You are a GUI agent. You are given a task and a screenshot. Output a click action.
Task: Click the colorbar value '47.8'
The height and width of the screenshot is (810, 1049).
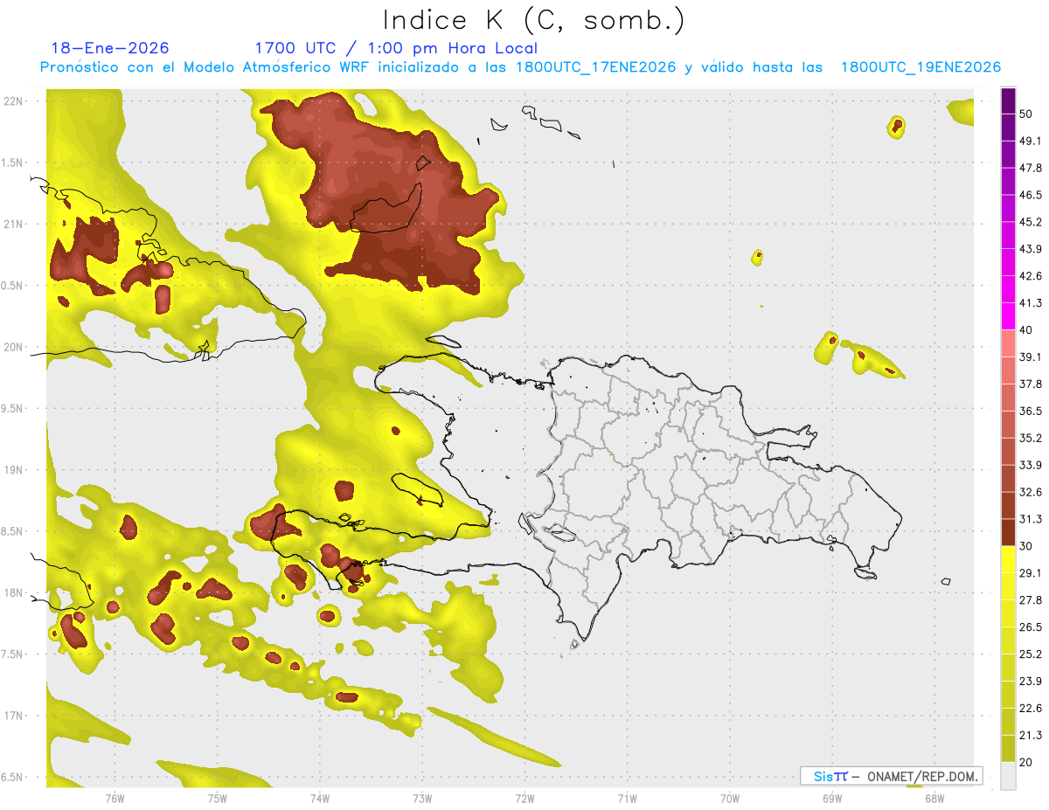(x=1031, y=168)
